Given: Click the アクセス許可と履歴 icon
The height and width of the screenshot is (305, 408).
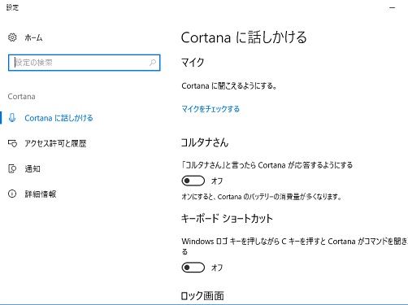Looking at the screenshot, I should pos(12,143).
